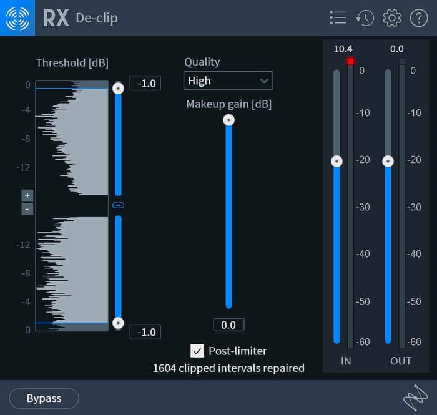Click the clipping histogram display
Screen dimensions: 437x415
pyautogui.click(x=72, y=205)
